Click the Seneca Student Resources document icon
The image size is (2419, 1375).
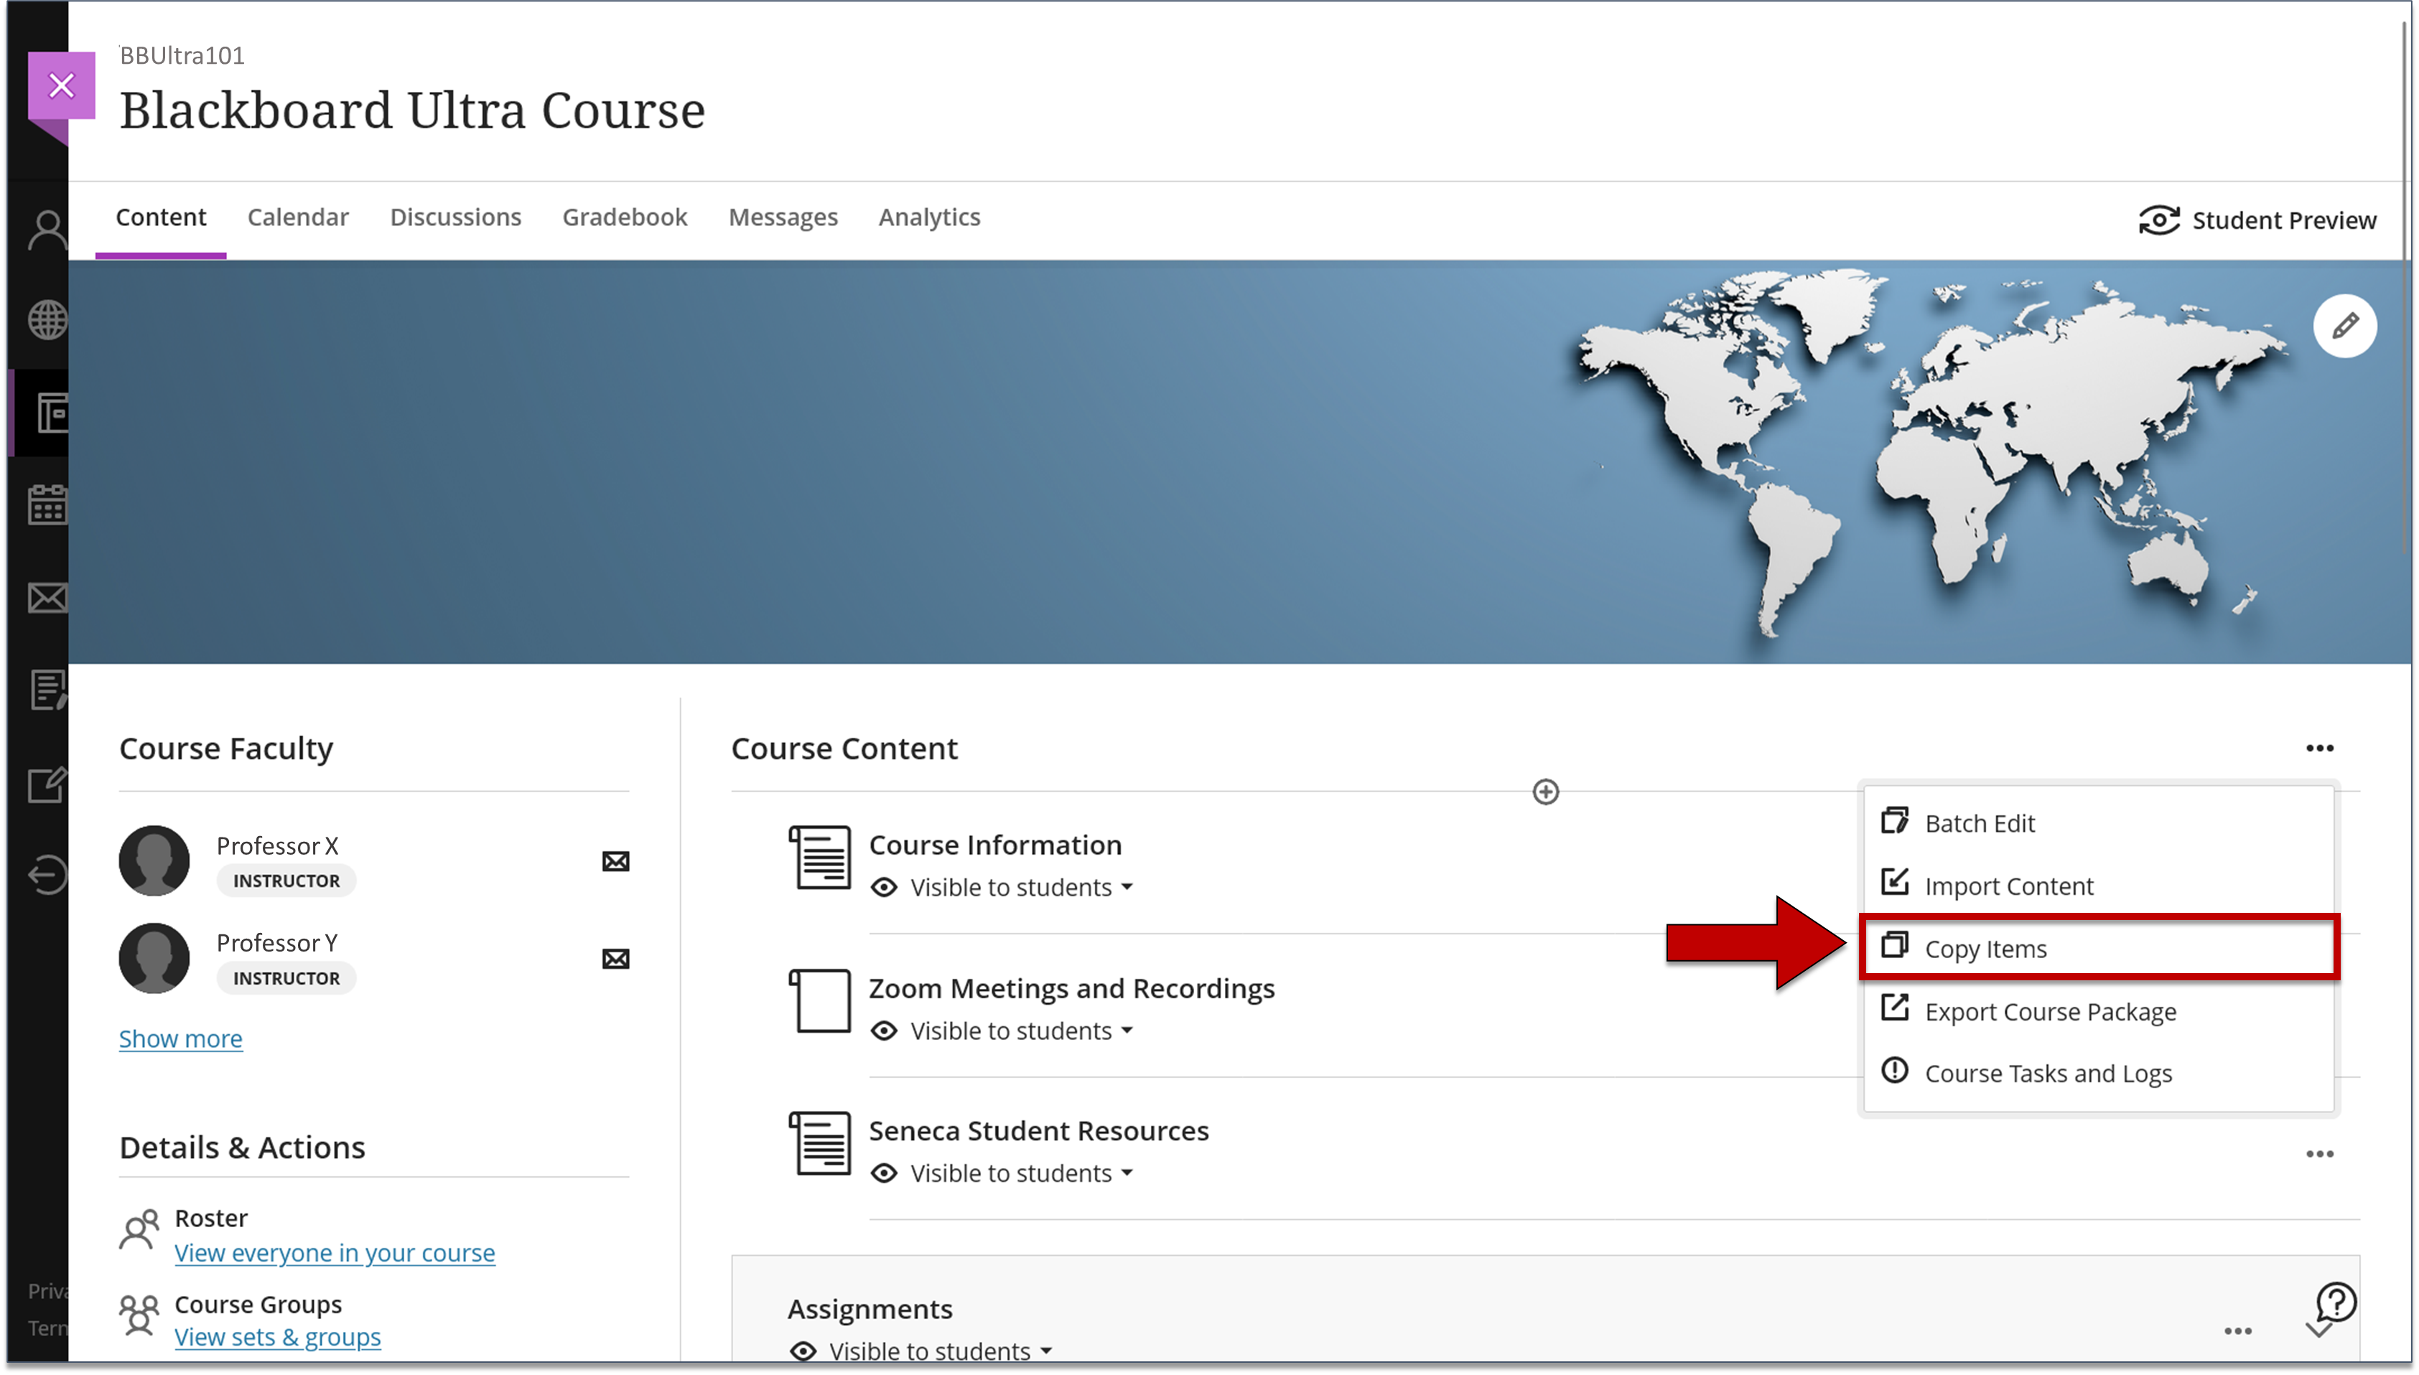pyautogui.click(x=820, y=1144)
